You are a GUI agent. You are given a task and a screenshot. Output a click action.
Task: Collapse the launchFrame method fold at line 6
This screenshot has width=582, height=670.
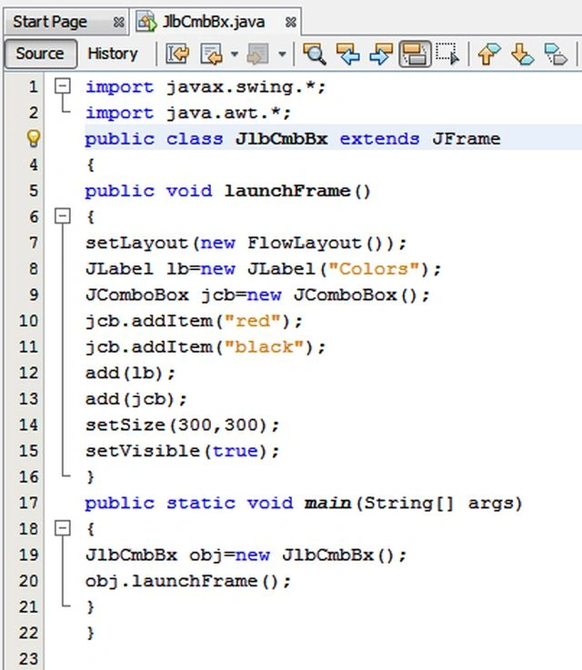click(x=63, y=216)
